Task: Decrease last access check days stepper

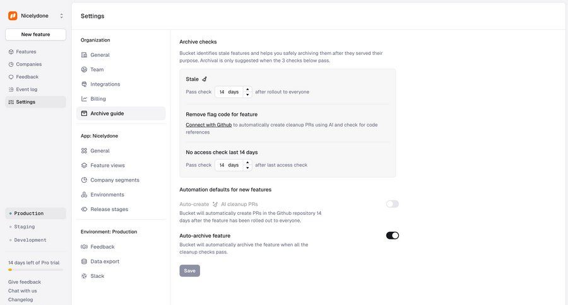Action: pos(247,168)
